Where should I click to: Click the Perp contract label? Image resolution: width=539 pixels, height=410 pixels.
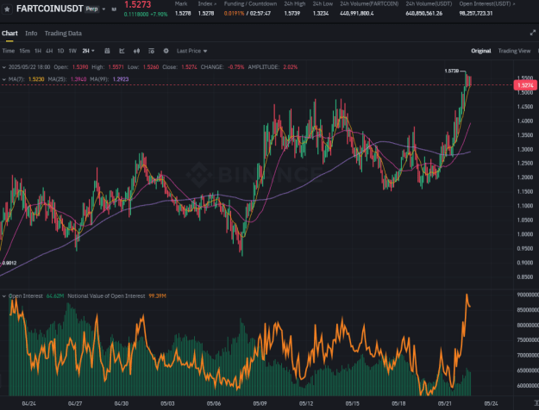coord(91,9)
